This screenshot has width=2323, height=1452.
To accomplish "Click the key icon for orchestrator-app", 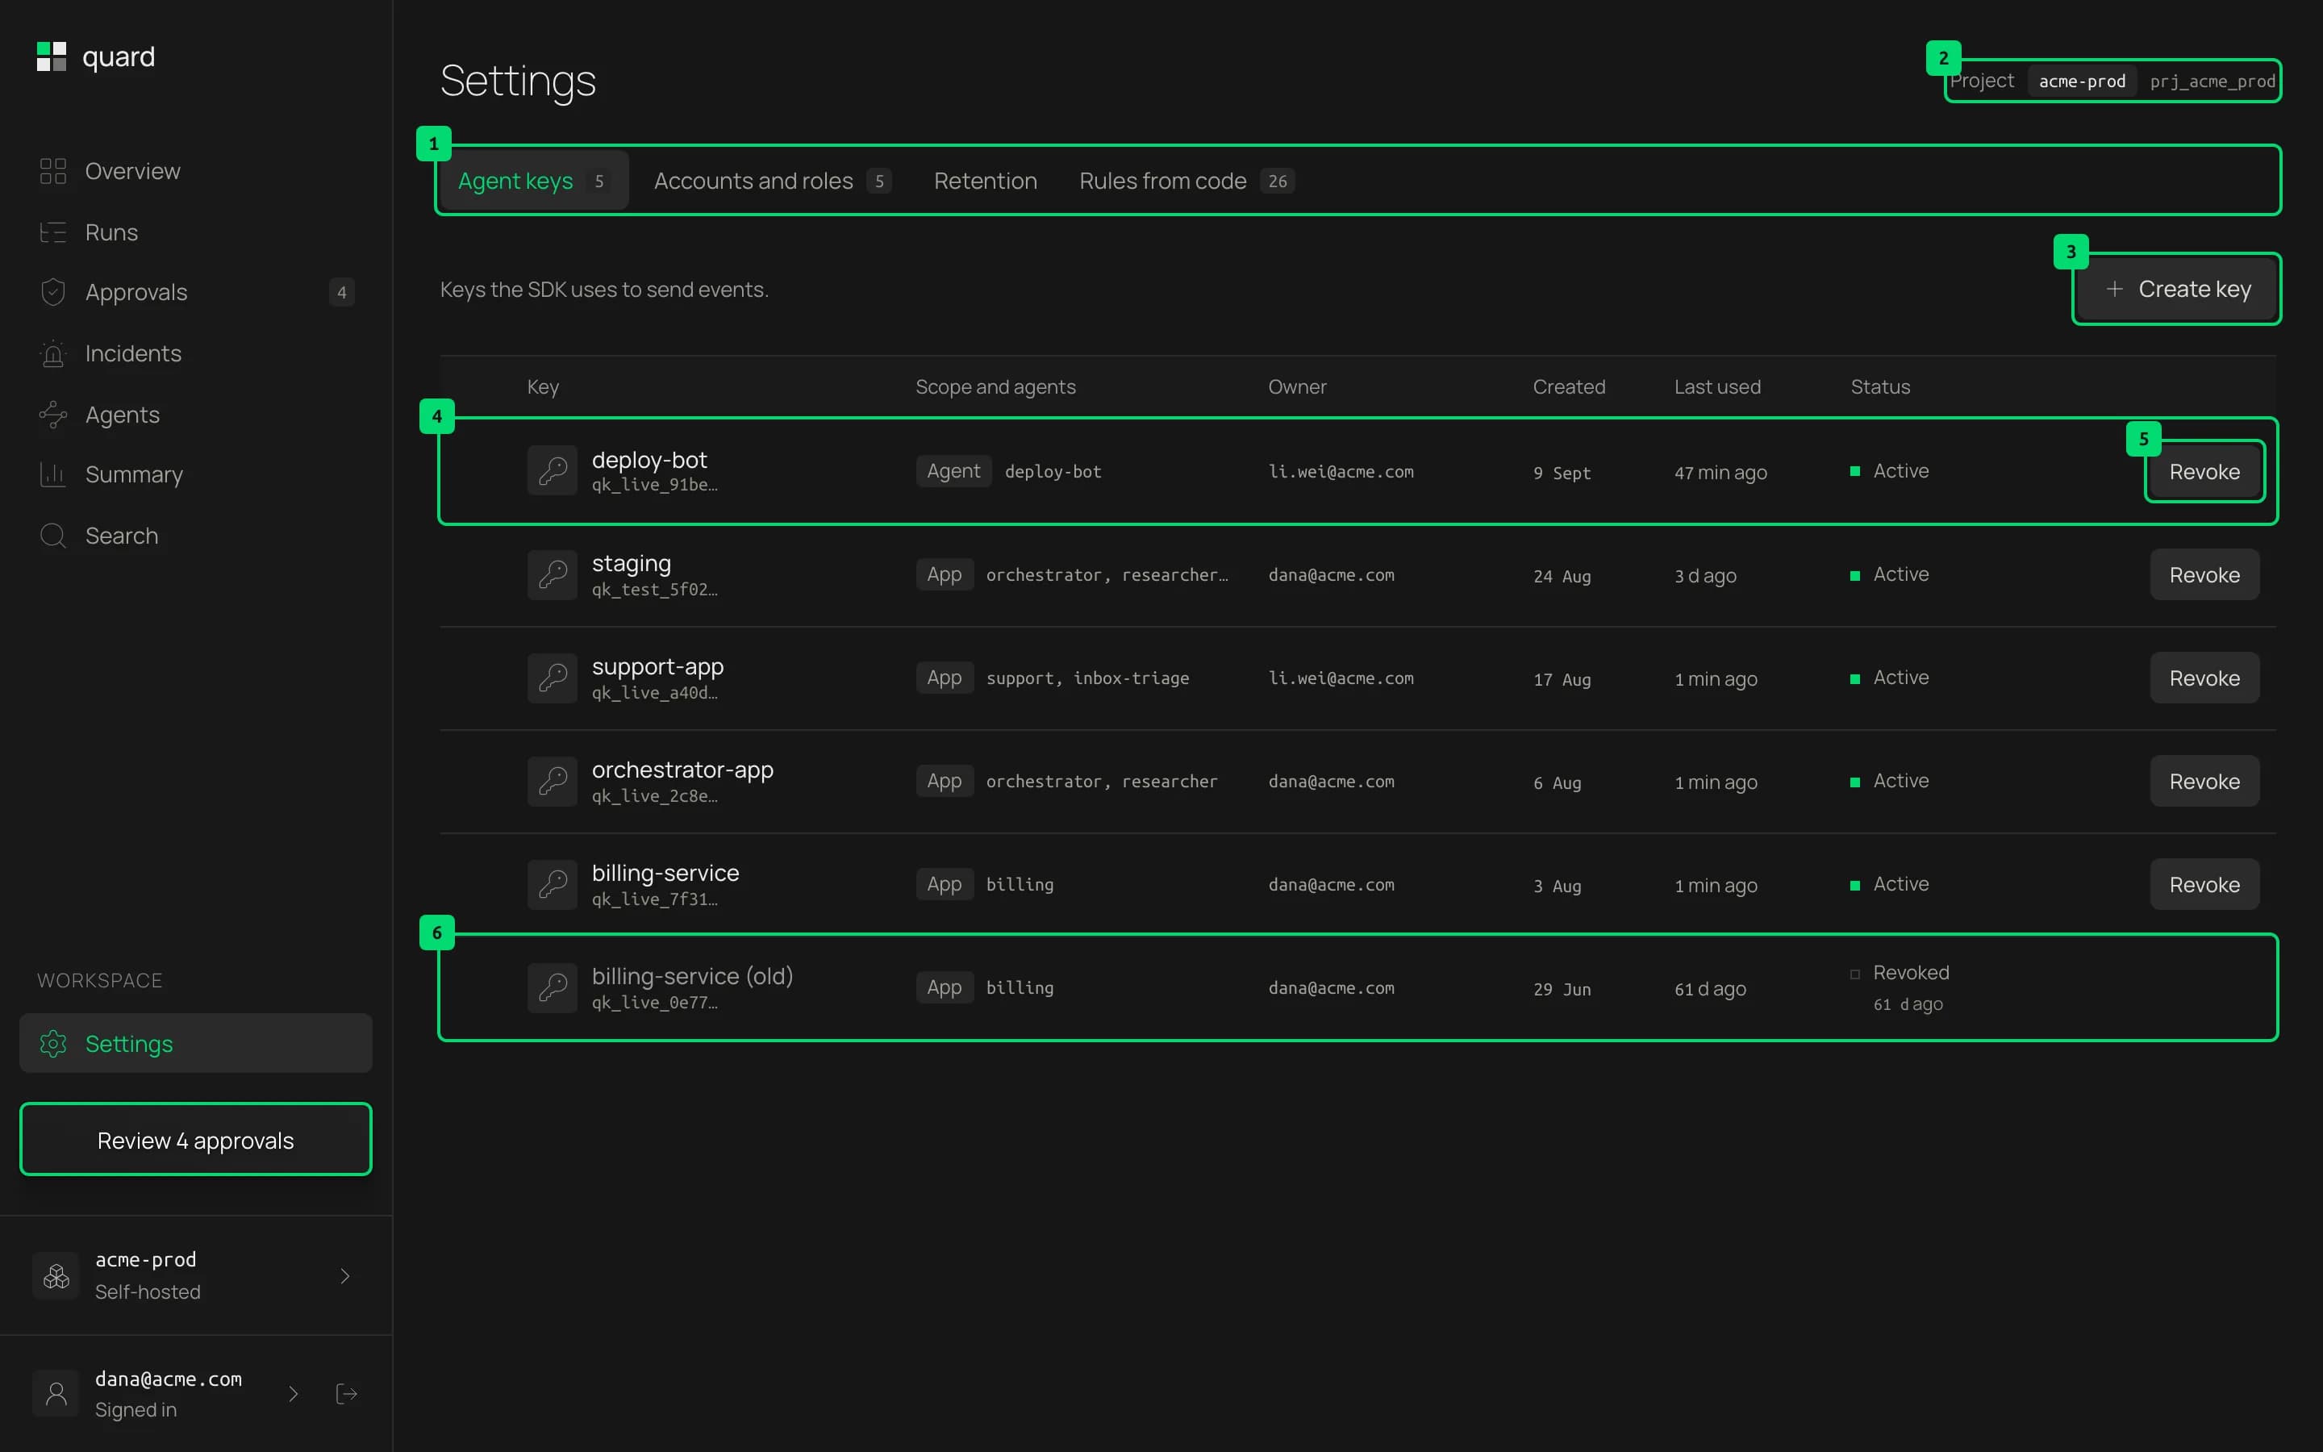I will (x=552, y=781).
